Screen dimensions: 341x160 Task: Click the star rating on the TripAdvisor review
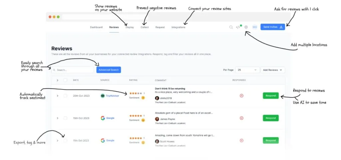(x=136, y=93)
